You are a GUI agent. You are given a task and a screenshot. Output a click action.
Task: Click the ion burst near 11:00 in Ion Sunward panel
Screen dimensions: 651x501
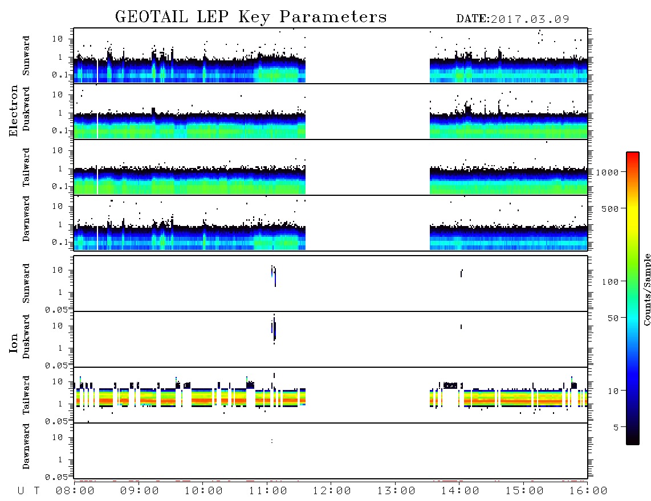coord(274,276)
